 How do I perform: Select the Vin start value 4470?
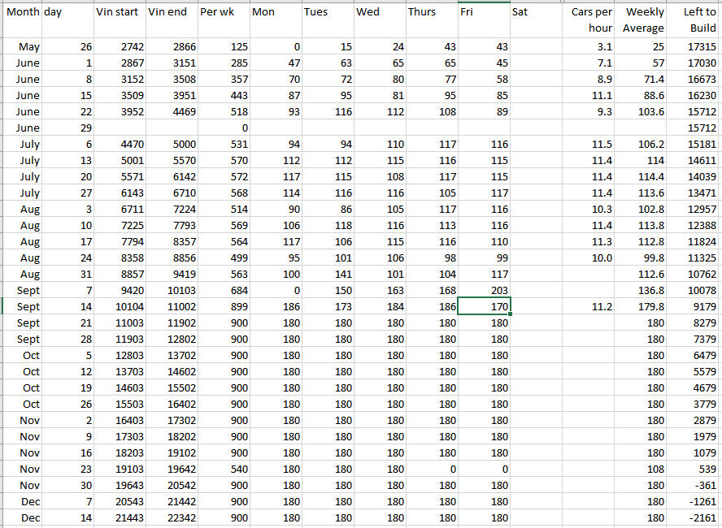coord(120,145)
